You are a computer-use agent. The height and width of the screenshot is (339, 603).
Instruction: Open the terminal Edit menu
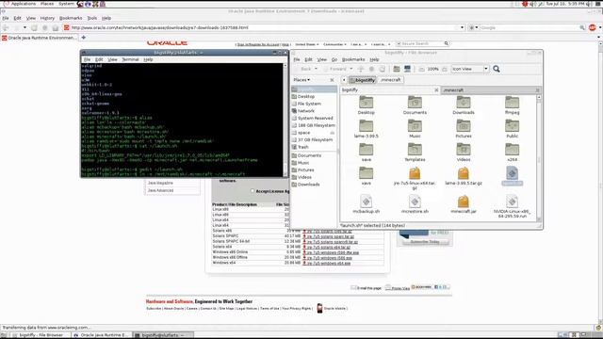(x=99, y=59)
